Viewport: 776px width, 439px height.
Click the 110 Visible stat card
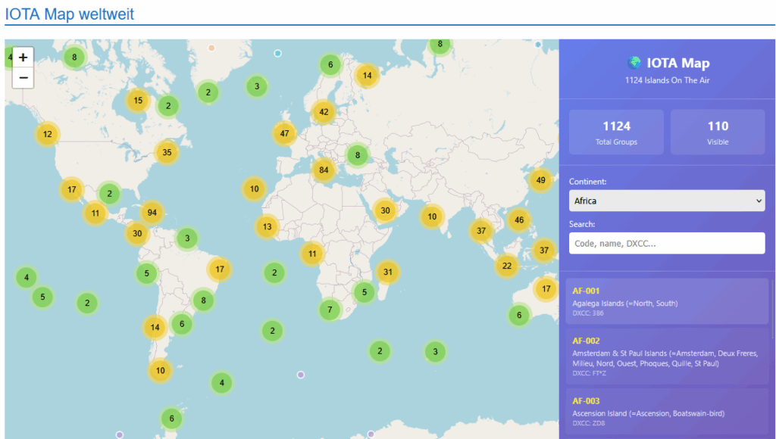click(x=717, y=132)
